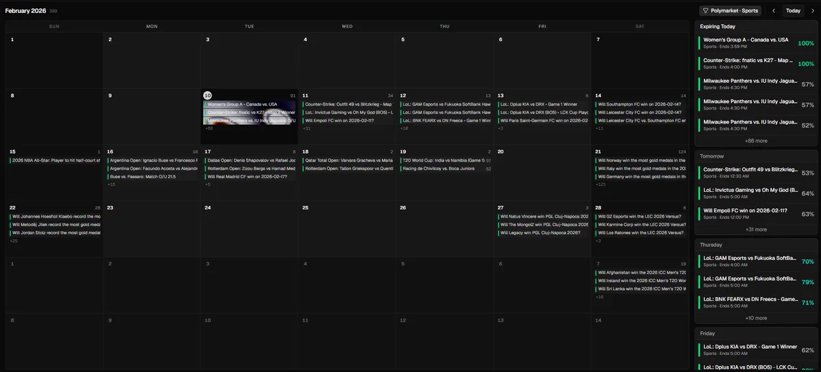Image resolution: width=821 pixels, height=372 pixels.
Task: Click Buse vs. Passaro: Match O/U 21.5
Action: pyautogui.click(x=152, y=176)
